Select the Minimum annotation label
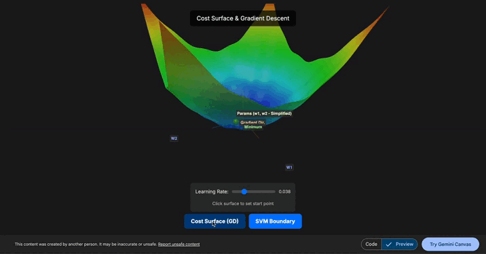Viewport: 486px width, 254px height. tap(253, 127)
